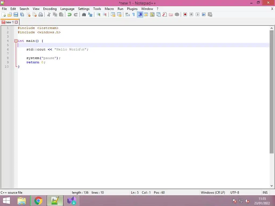Create a new file with the New icon

pyautogui.click(x=3, y=14)
